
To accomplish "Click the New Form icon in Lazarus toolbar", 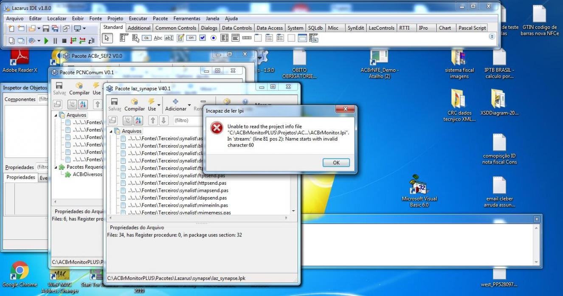I will click(21, 28).
